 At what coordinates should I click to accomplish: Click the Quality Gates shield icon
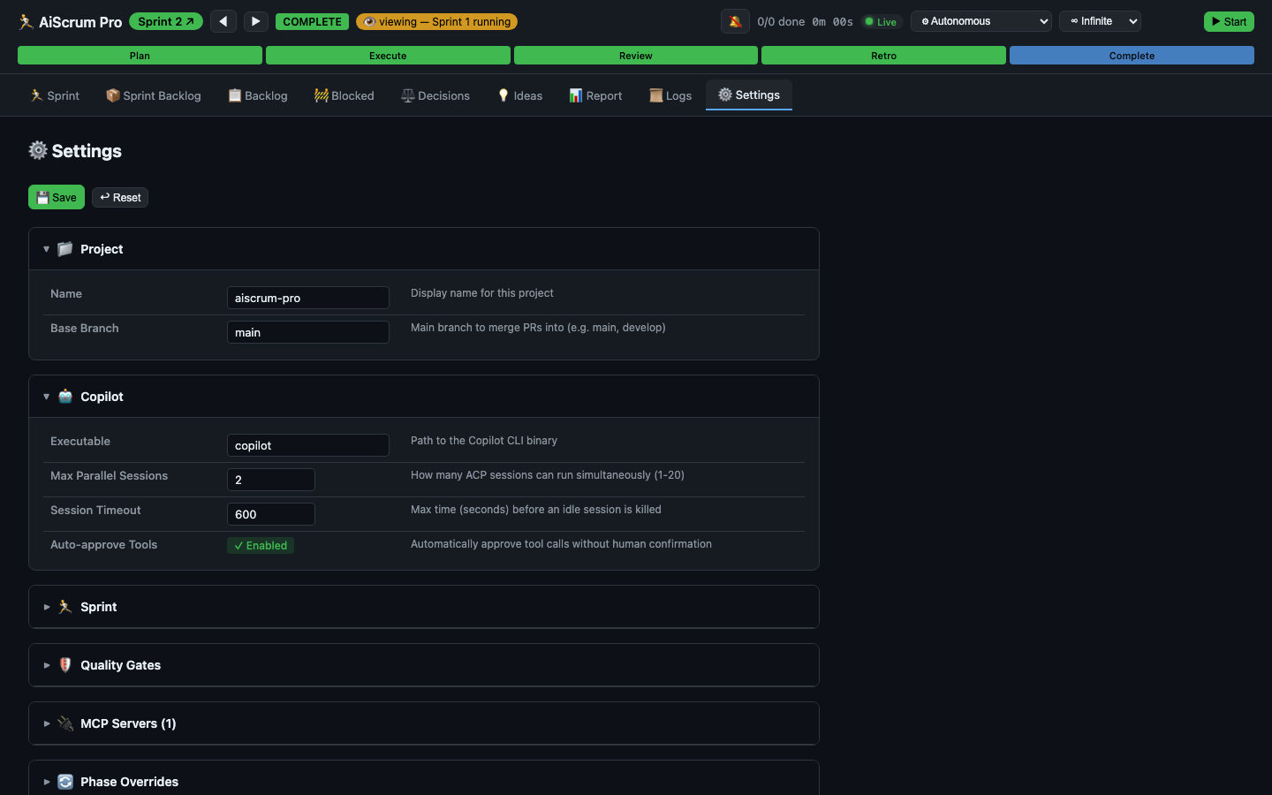(65, 665)
